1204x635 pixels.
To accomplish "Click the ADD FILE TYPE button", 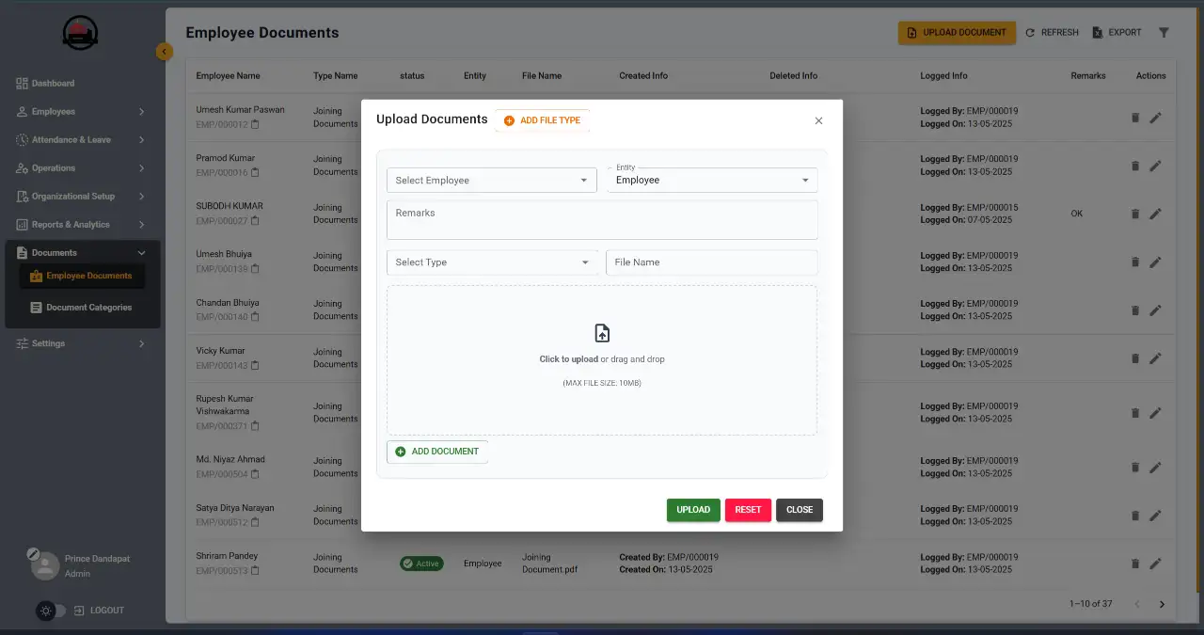I will pos(542,119).
